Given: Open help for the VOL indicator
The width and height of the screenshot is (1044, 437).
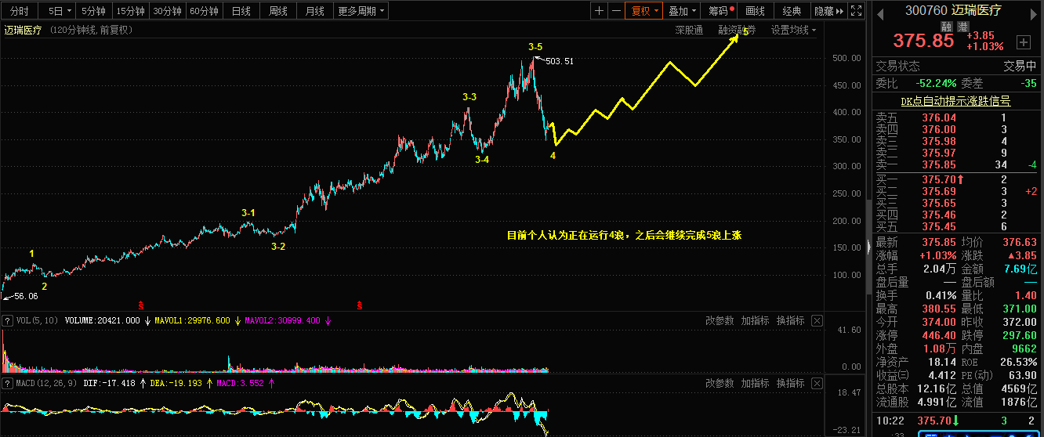Looking at the screenshot, I should pyautogui.click(x=7, y=320).
